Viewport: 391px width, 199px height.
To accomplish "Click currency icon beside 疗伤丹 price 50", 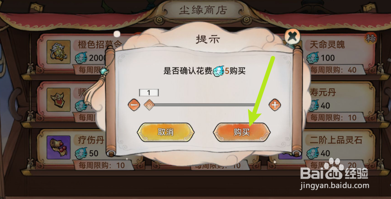I will tap(81, 153).
